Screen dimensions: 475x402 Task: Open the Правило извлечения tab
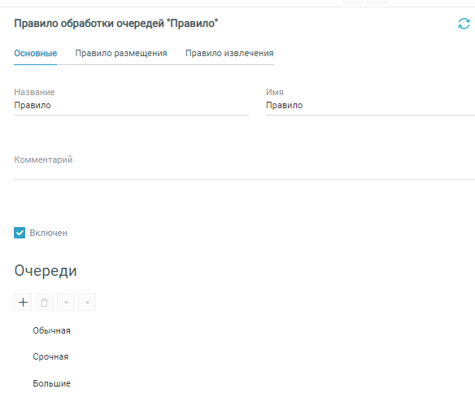pos(229,54)
